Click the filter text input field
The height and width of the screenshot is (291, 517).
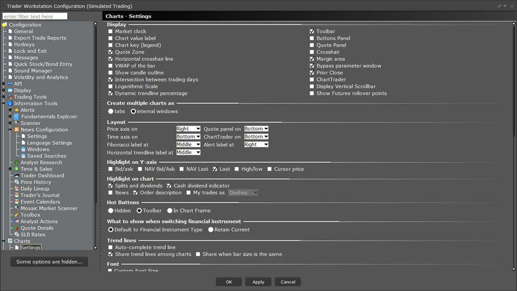tap(35, 16)
